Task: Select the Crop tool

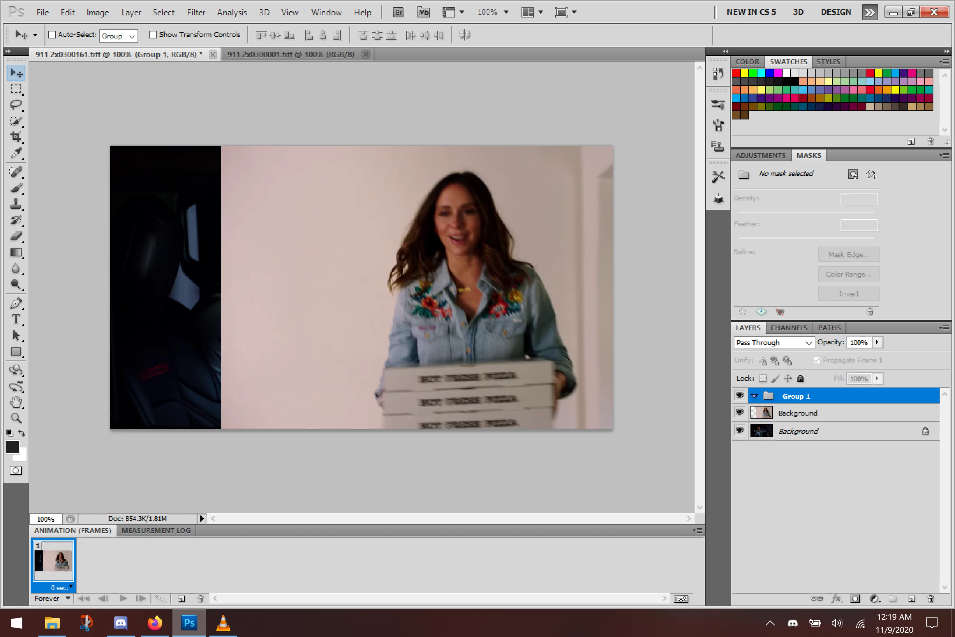Action: click(x=16, y=137)
